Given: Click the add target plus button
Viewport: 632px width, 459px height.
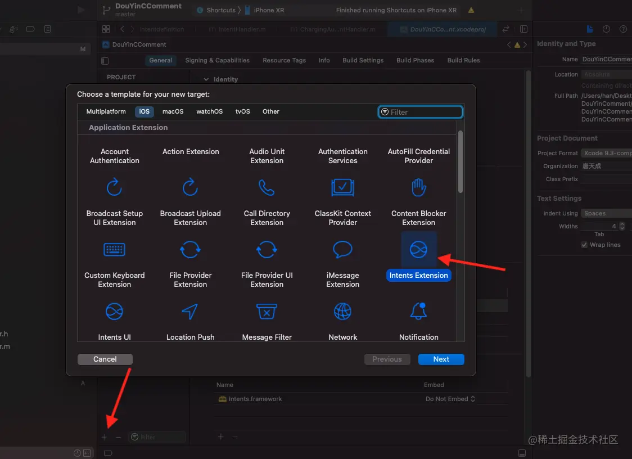Looking at the screenshot, I should click(x=105, y=437).
